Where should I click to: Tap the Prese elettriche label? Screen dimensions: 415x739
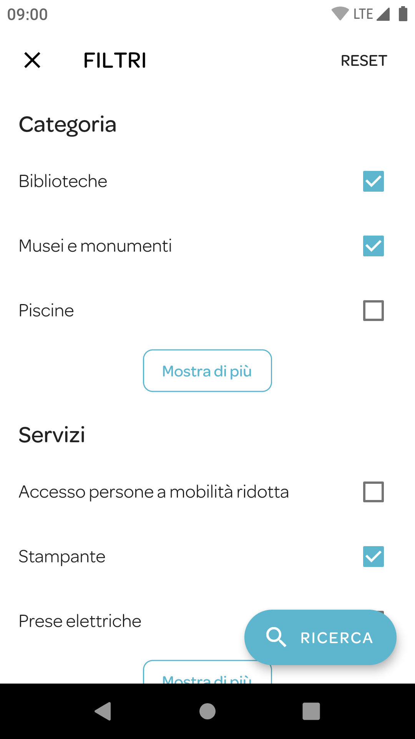point(80,621)
